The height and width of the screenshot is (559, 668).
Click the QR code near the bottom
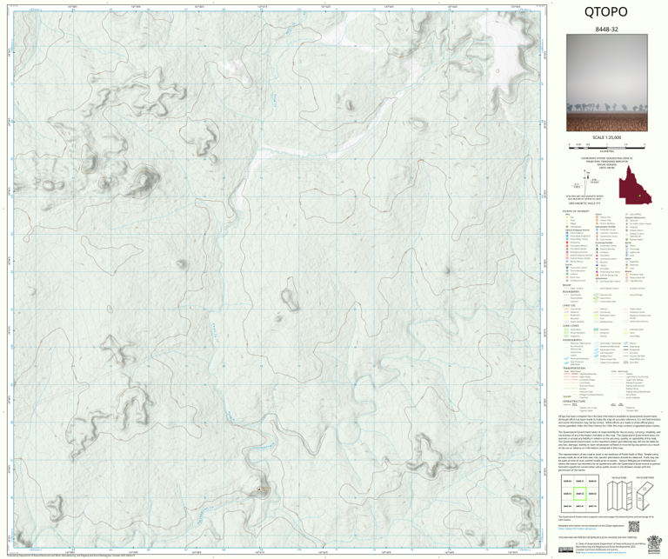click(633, 526)
